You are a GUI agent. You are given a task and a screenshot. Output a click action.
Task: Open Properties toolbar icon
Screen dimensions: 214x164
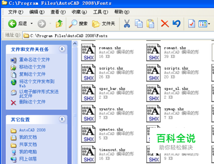191,23
